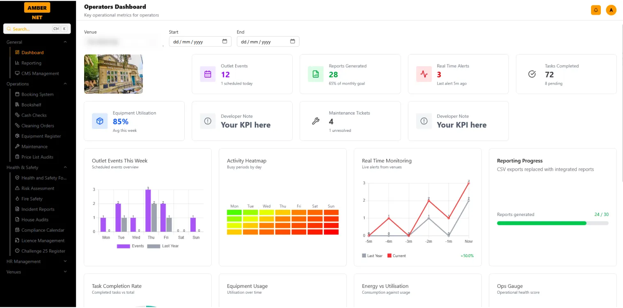Expand the HR Management section
The width and height of the screenshot is (623, 308).
pyautogui.click(x=65, y=262)
